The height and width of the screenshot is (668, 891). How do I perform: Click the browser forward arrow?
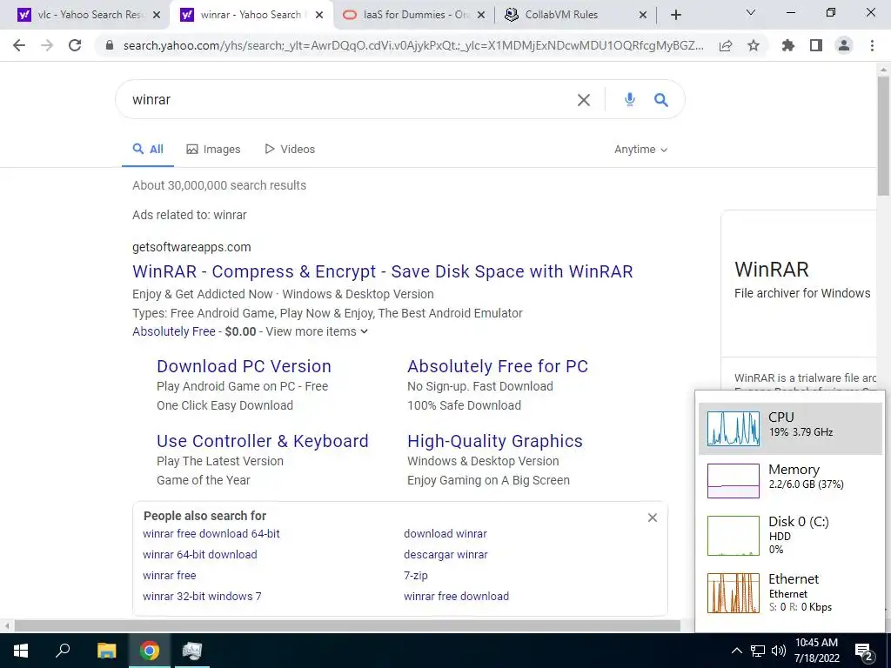[47, 45]
